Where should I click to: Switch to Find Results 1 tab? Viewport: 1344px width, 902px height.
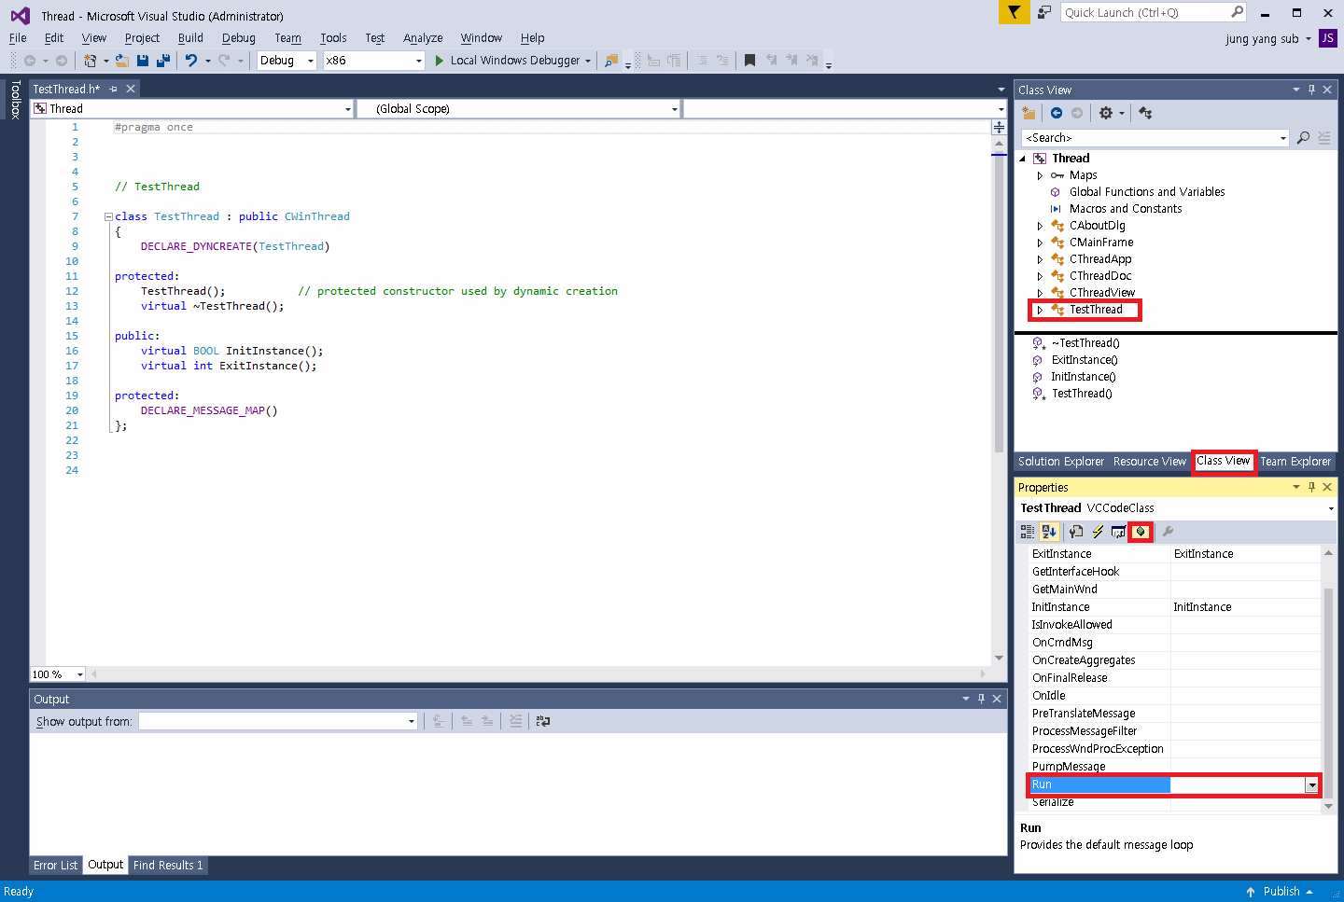click(x=168, y=866)
